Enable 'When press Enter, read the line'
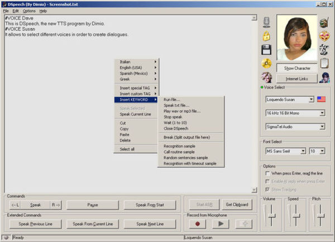This screenshot has height=242, width=335. point(267,173)
